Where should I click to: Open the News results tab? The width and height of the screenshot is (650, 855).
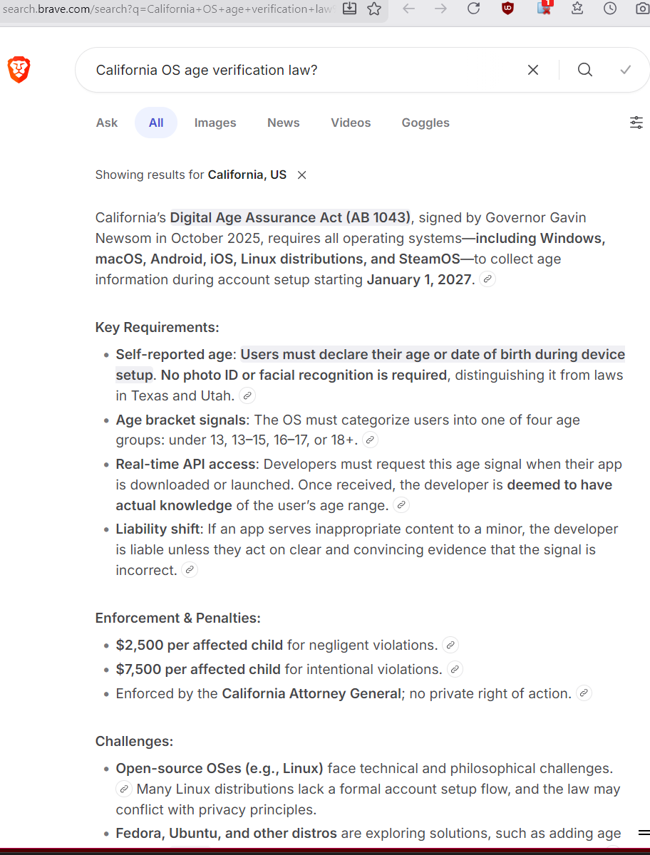(x=283, y=123)
